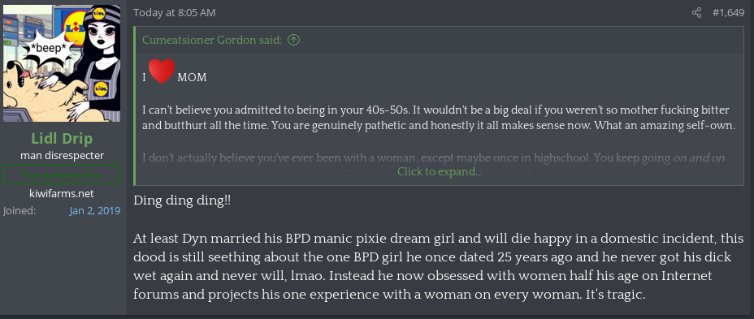Click the Joined label in user panel
Image resolution: width=754 pixels, height=319 pixels.
coord(19,211)
